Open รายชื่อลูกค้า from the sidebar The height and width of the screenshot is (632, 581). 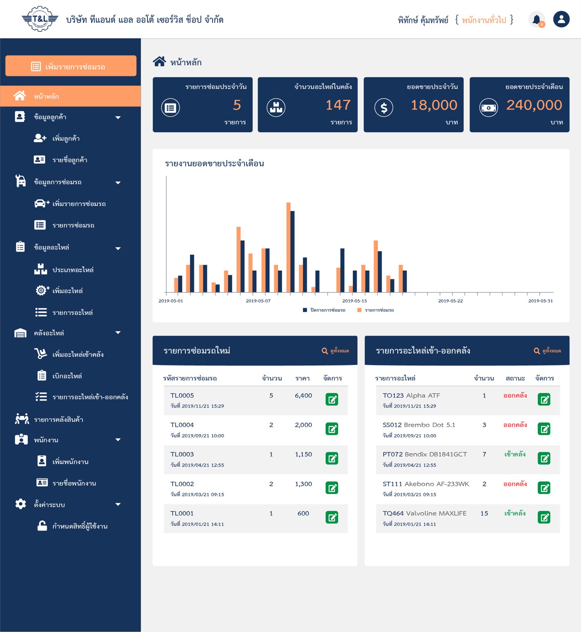69,160
